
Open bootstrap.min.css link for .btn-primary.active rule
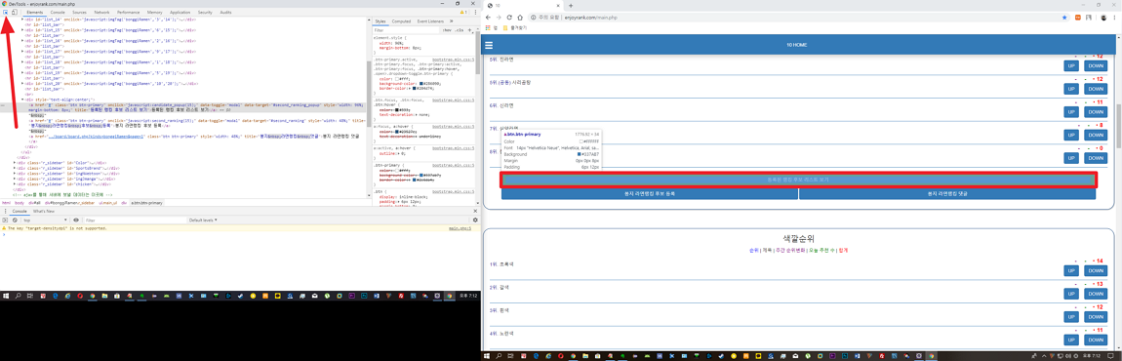(453, 60)
